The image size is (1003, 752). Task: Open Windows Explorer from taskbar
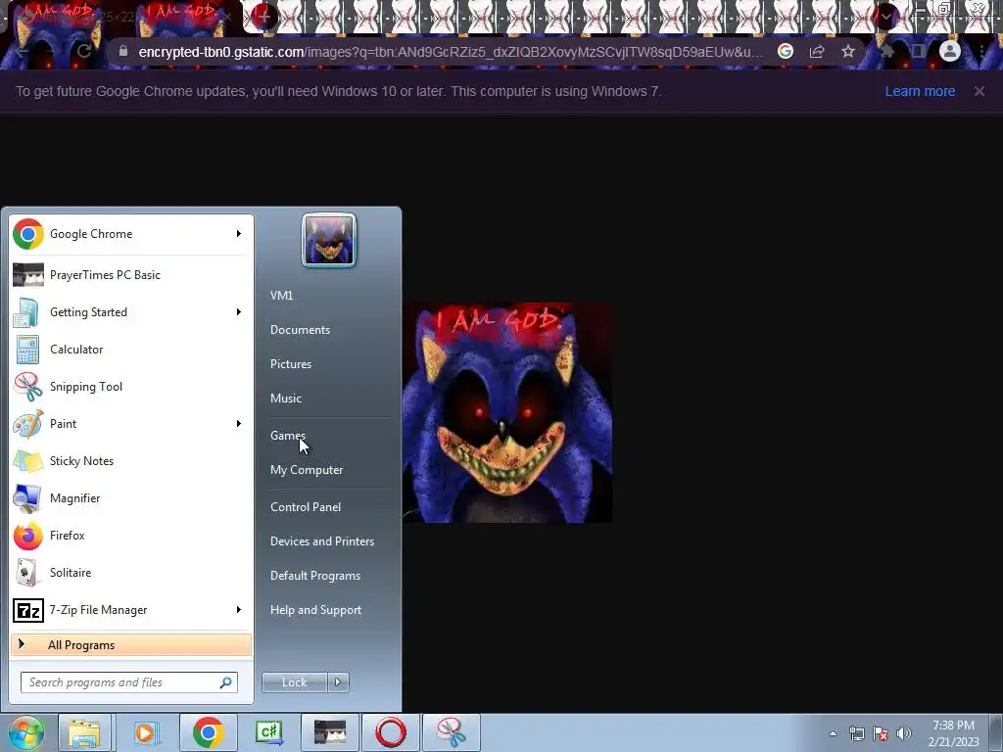pos(84,732)
